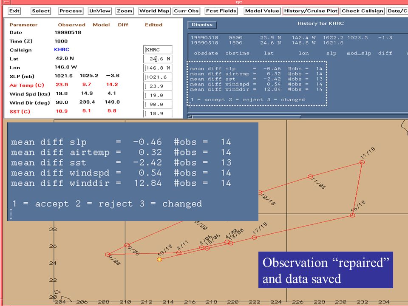Viewport: 408px width, 306px height.
Task: Click the observed Lat value 42.6 N
Action: tap(65, 58)
